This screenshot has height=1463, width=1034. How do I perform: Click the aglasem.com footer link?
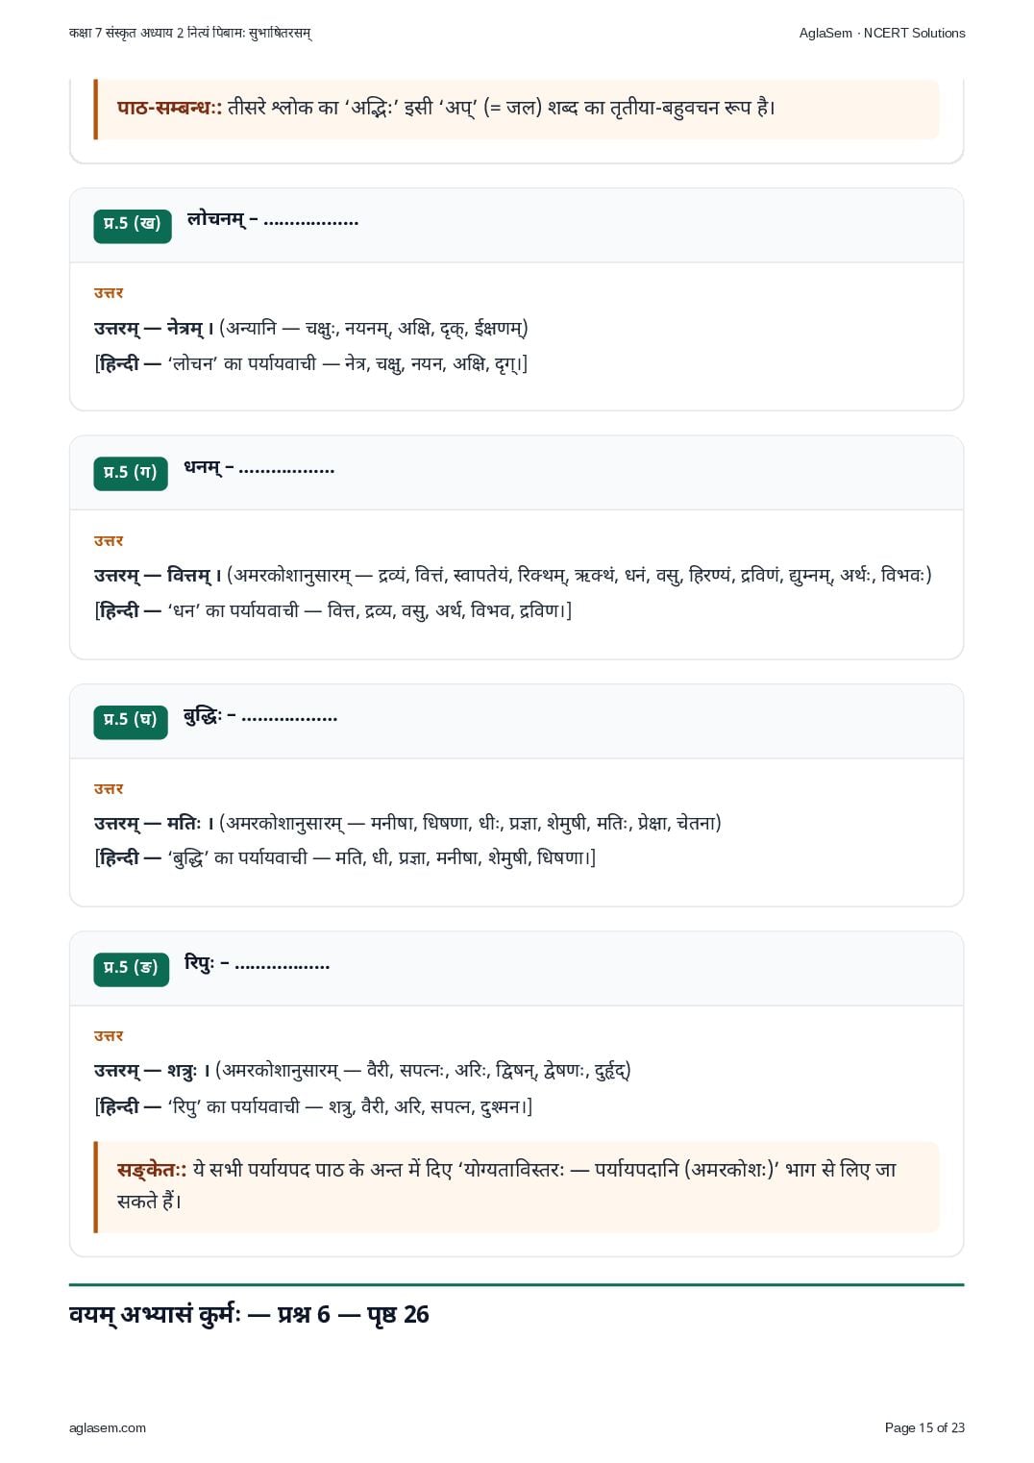[108, 1427]
